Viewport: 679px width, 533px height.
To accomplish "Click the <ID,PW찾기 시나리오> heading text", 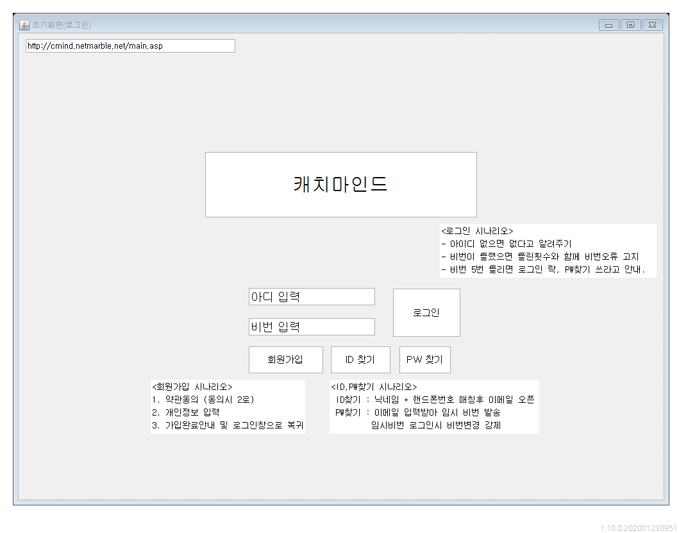I will (x=374, y=387).
